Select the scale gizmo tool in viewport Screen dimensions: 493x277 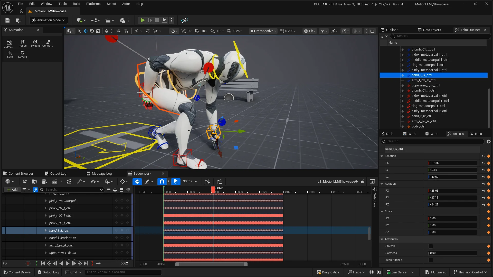[x=98, y=31]
